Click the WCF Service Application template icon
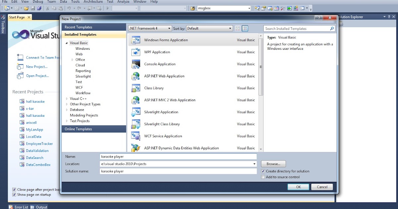This screenshot has height=209, width=398. click(136, 136)
